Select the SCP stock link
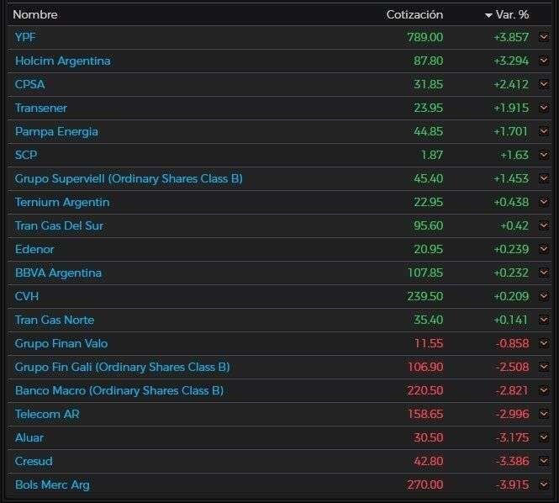559x503 pixels. tap(26, 155)
